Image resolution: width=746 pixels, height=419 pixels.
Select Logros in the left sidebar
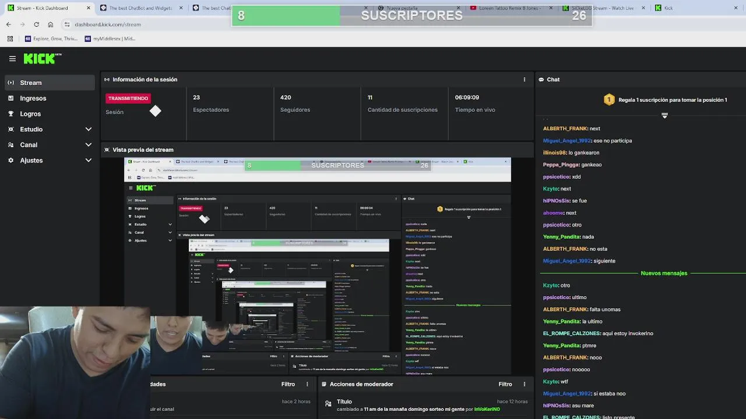50,114
